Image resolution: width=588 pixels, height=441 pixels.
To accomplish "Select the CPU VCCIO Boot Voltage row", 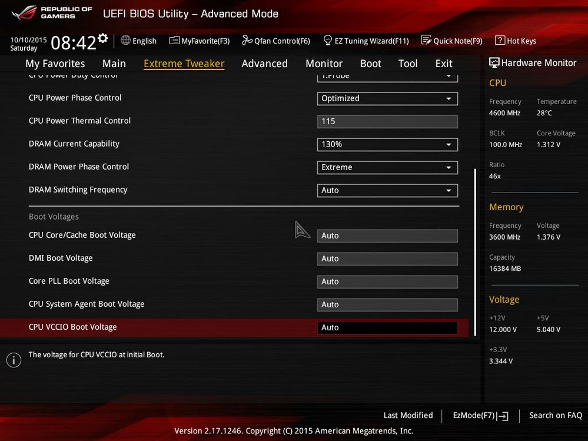I will click(234, 328).
